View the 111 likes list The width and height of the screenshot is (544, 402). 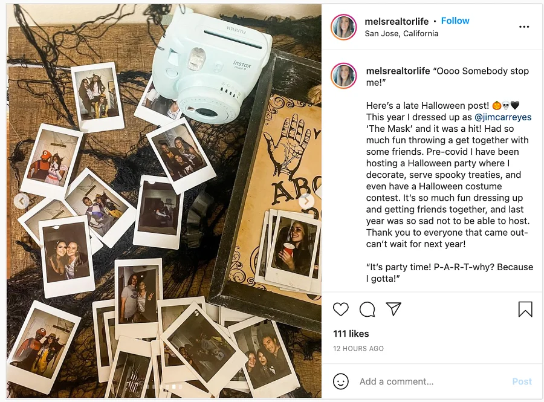click(x=351, y=334)
